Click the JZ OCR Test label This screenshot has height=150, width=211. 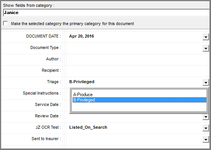coord(48,127)
